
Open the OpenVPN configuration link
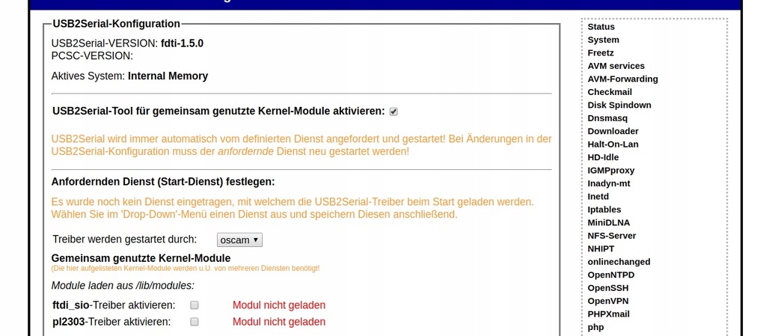(611, 301)
